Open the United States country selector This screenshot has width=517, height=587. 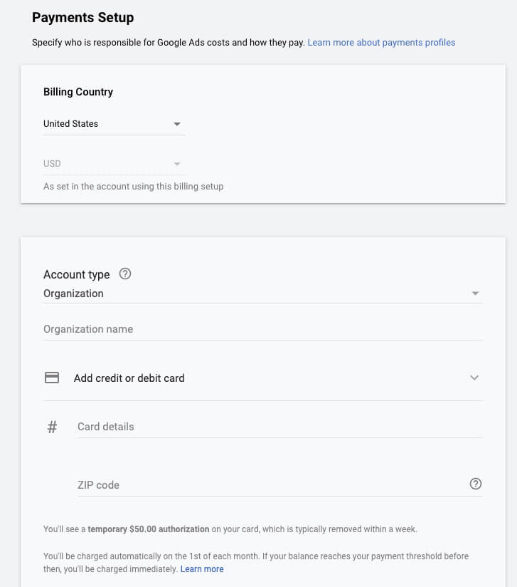pos(107,124)
